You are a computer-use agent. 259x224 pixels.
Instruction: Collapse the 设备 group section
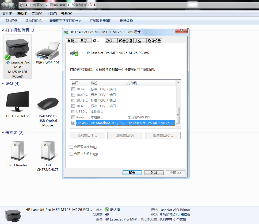coord(3,84)
